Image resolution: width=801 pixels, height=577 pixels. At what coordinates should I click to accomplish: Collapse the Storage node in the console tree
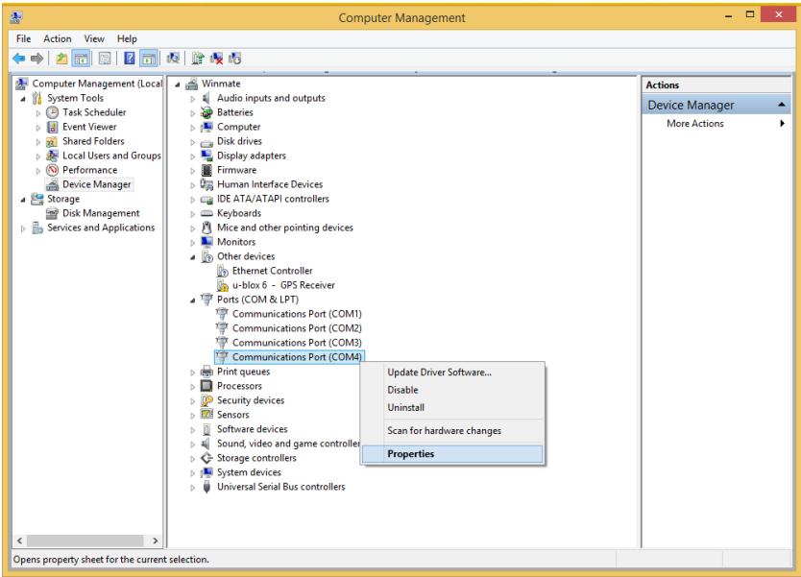pyautogui.click(x=23, y=200)
